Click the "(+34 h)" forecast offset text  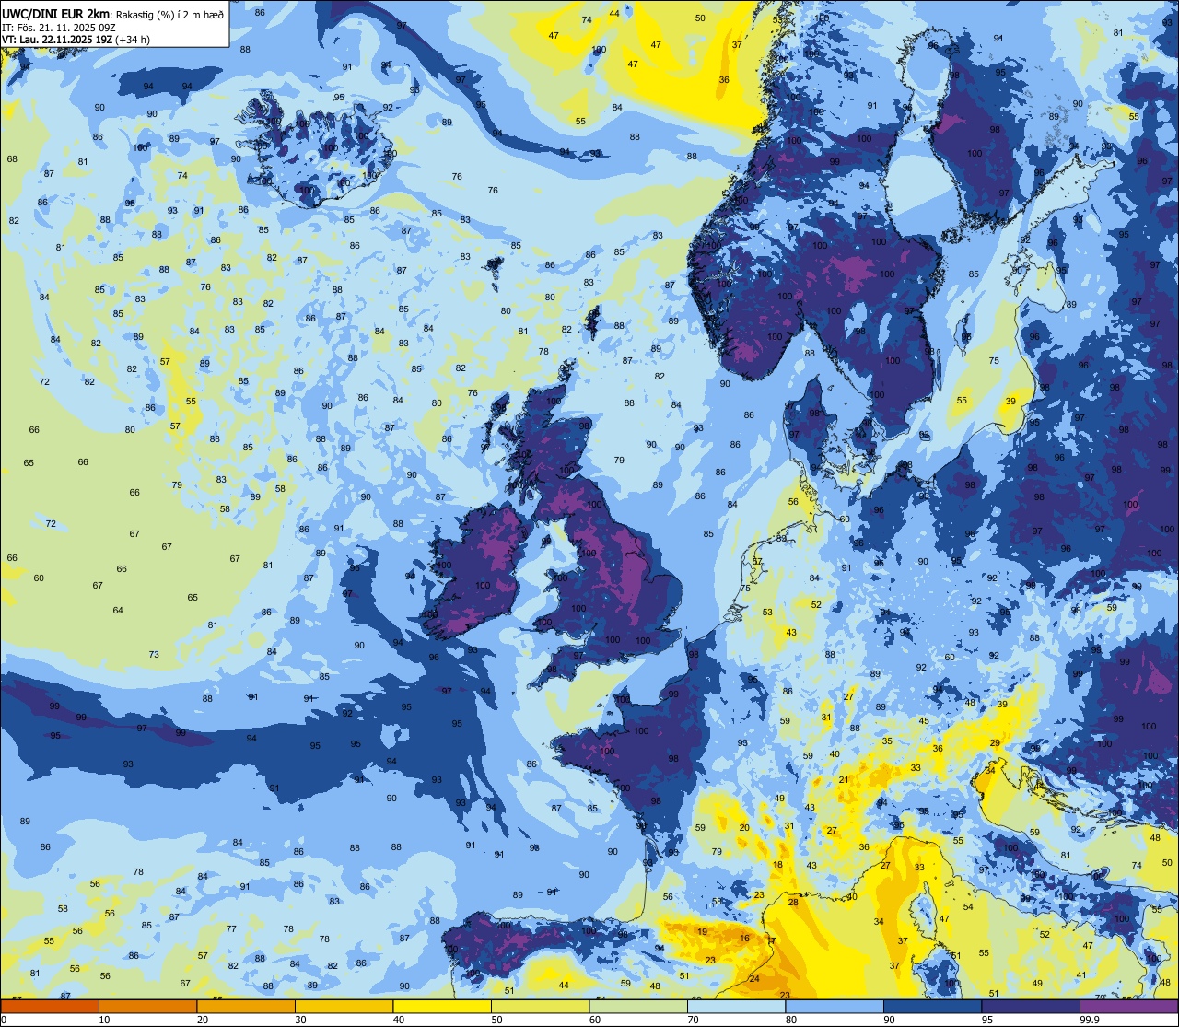[131, 40]
